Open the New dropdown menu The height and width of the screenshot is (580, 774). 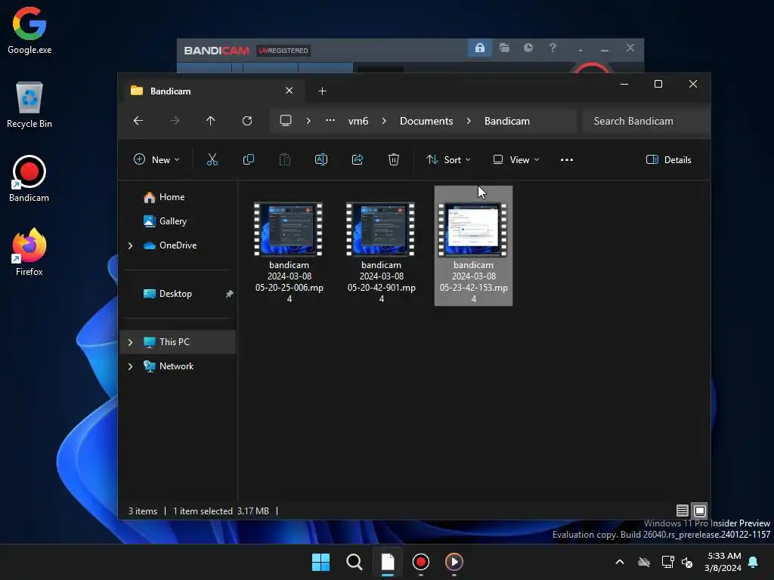[x=156, y=159]
